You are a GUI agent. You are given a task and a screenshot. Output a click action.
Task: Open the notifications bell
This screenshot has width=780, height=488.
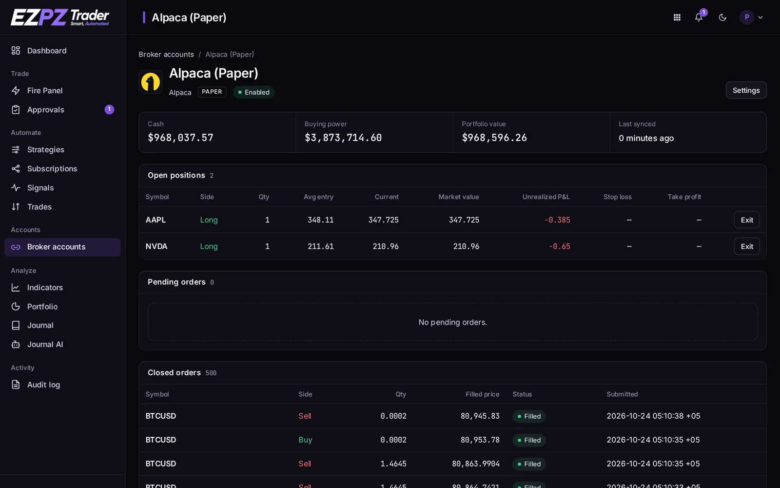pos(699,17)
